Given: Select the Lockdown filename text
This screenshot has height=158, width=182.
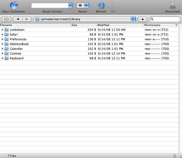Looking at the screenshot, I should pos(17,30).
